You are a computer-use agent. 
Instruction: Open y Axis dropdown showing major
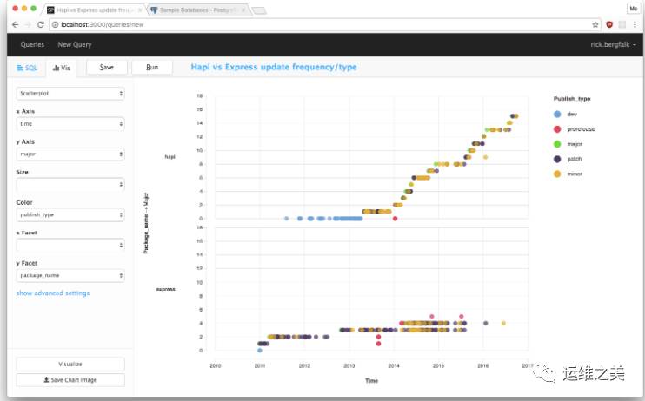point(70,154)
